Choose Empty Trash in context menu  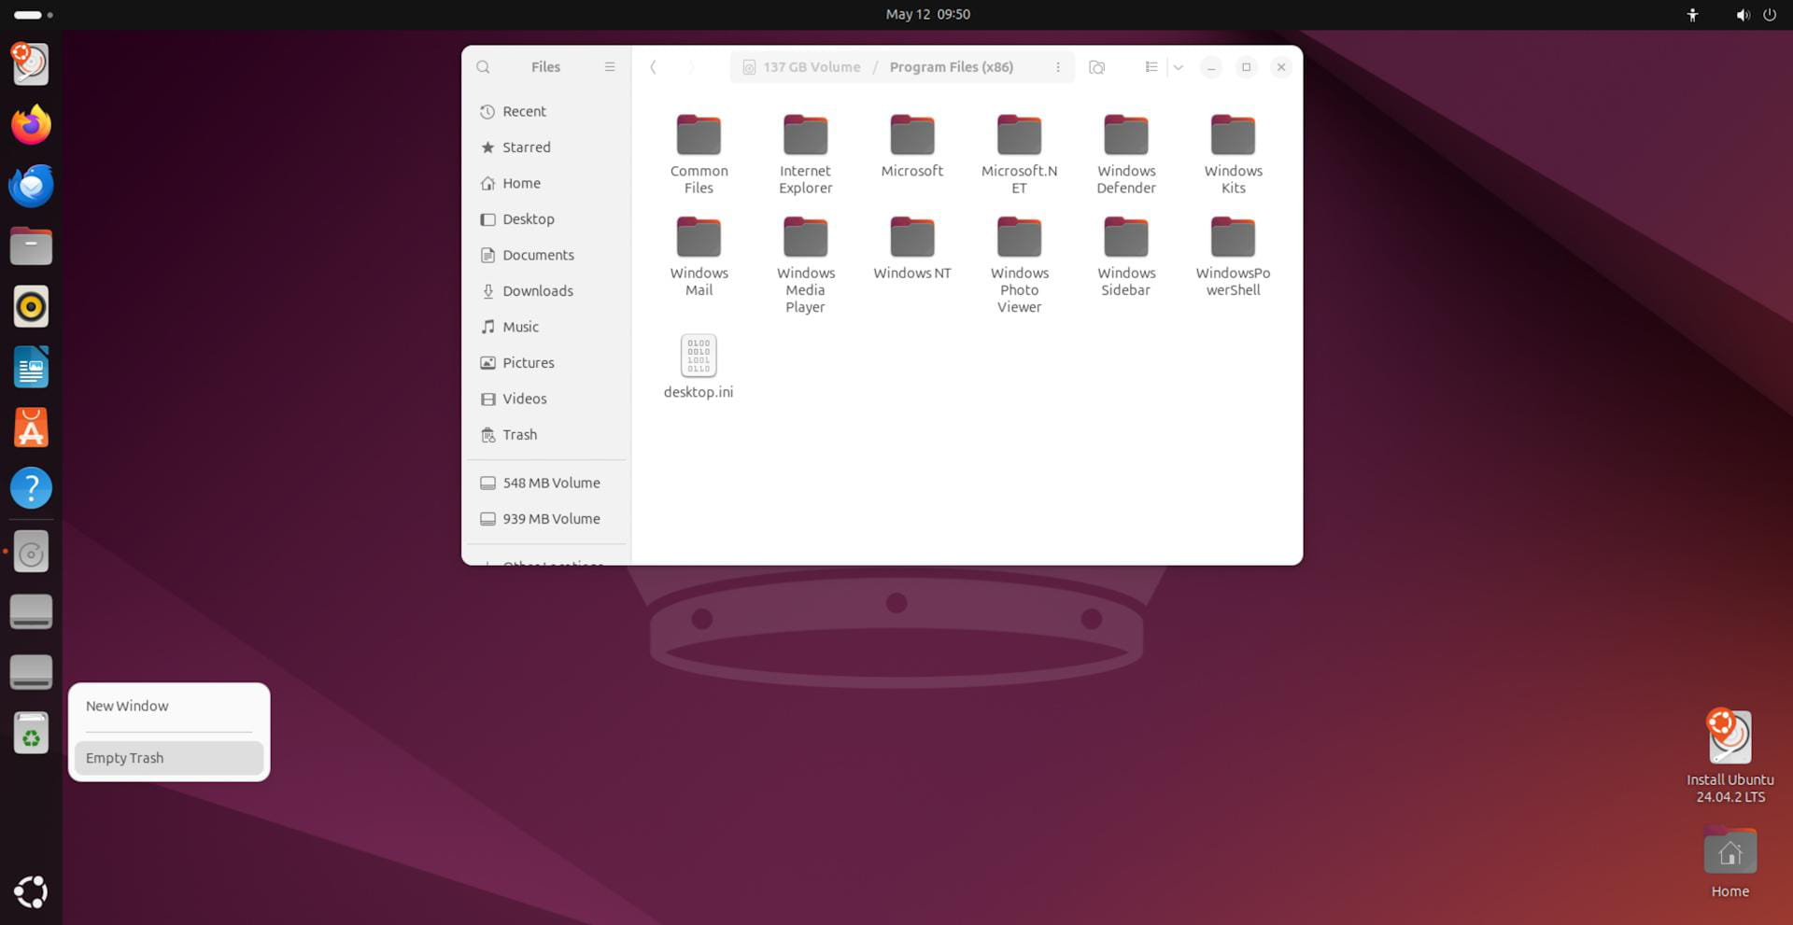pyautogui.click(x=169, y=758)
